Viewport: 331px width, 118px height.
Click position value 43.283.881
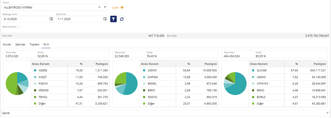coord(319,103)
